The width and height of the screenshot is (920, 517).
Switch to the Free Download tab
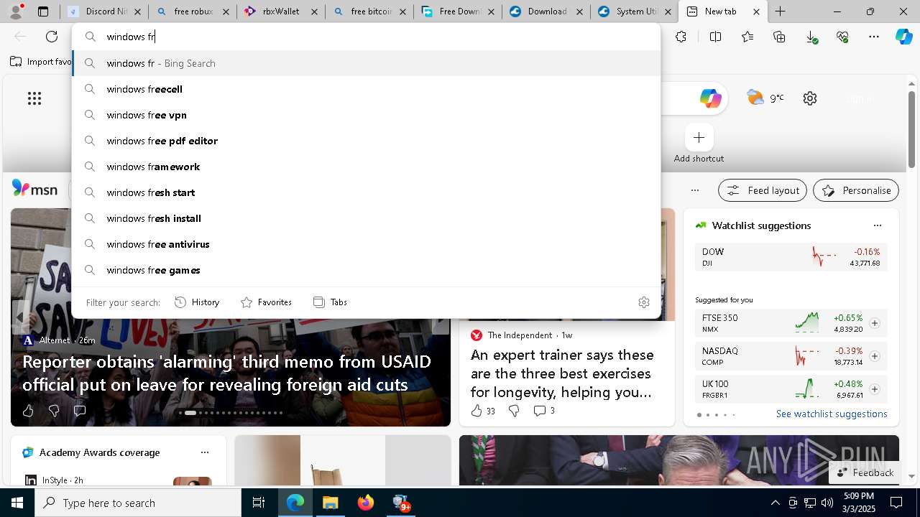pyautogui.click(x=458, y=11)
